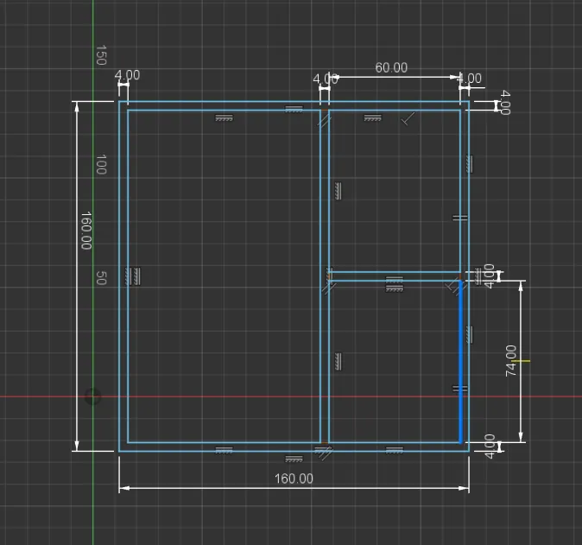Click the sketch origin point on the axes
582x545 pixels.
coord(92,396)
